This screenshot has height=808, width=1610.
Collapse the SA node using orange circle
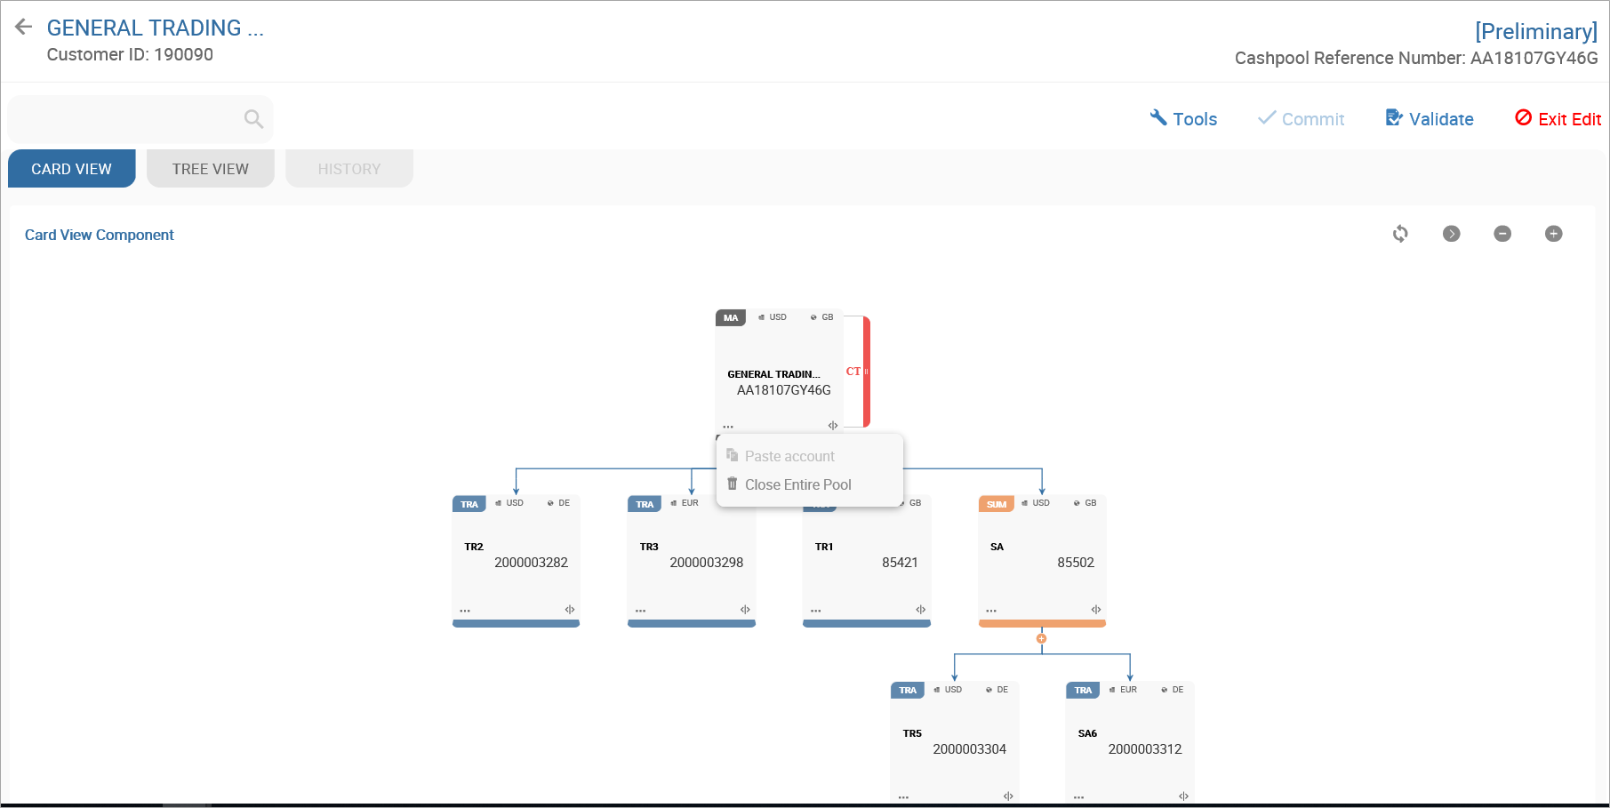(x=1042, y=638)
